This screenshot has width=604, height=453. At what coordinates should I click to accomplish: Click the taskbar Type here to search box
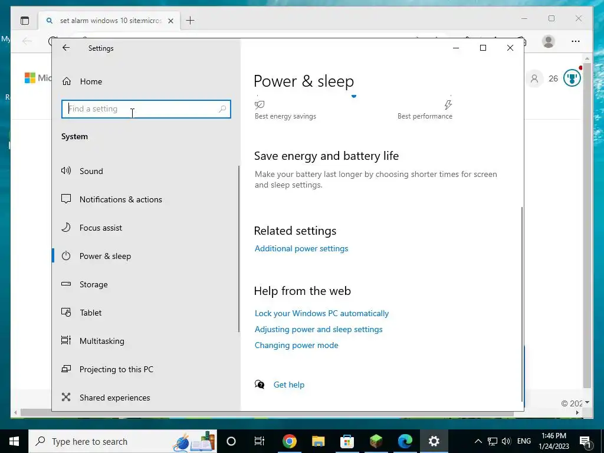123,441
